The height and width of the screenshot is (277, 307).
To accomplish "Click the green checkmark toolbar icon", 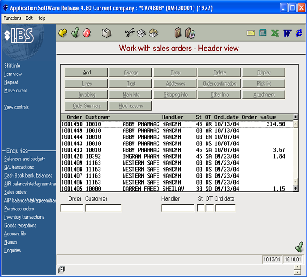I will tap(75, 32).
